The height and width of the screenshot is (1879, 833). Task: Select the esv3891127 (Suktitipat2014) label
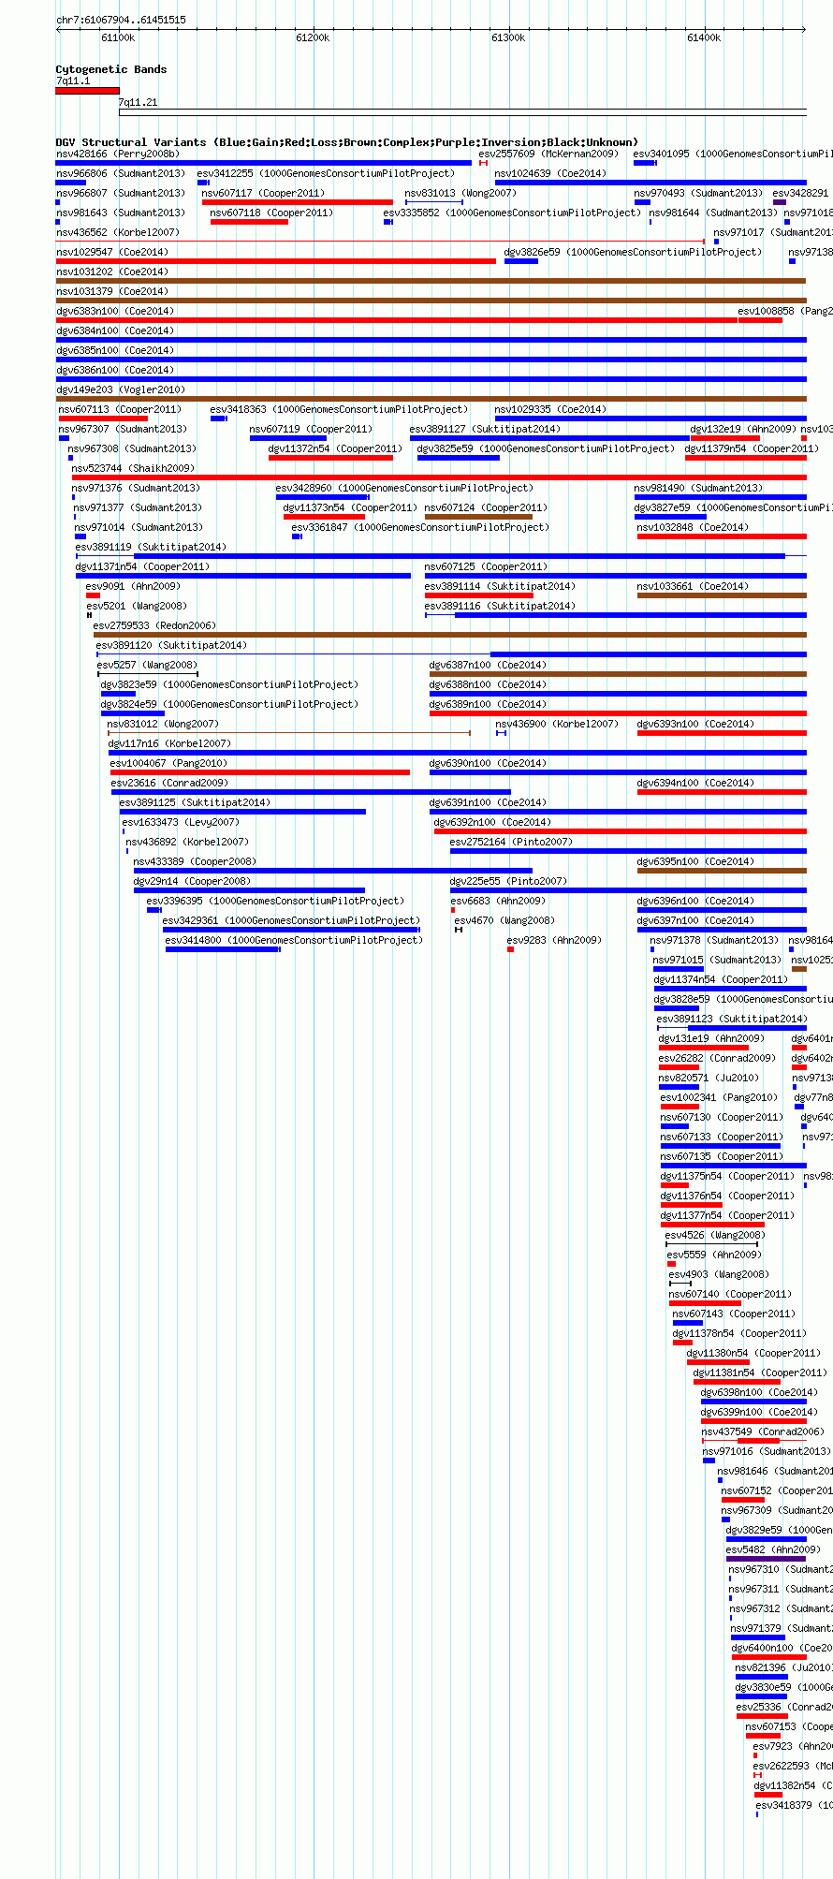coord(485,429)
